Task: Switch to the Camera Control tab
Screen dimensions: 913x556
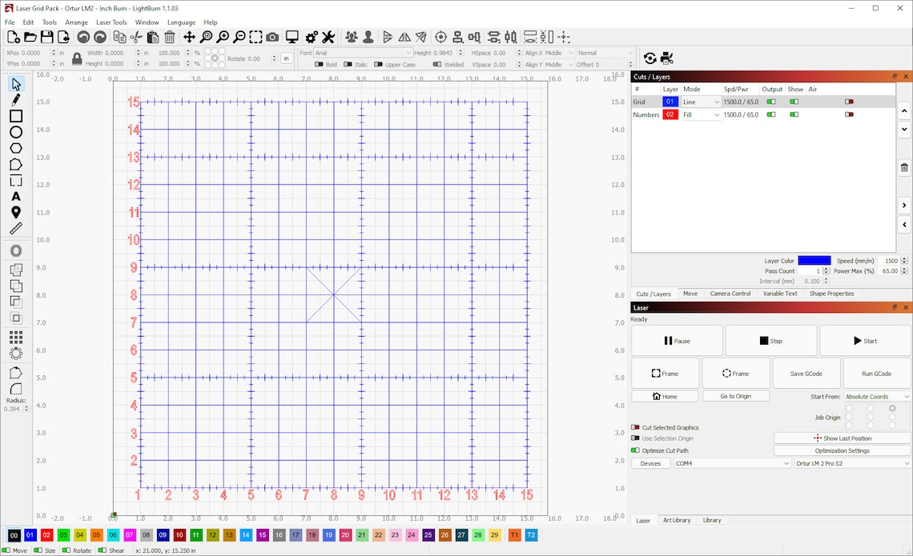Action: point(730,294)
